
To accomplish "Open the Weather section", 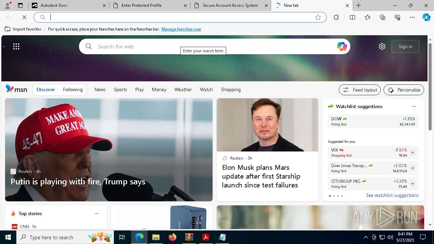I will click(x=183, y=89).
